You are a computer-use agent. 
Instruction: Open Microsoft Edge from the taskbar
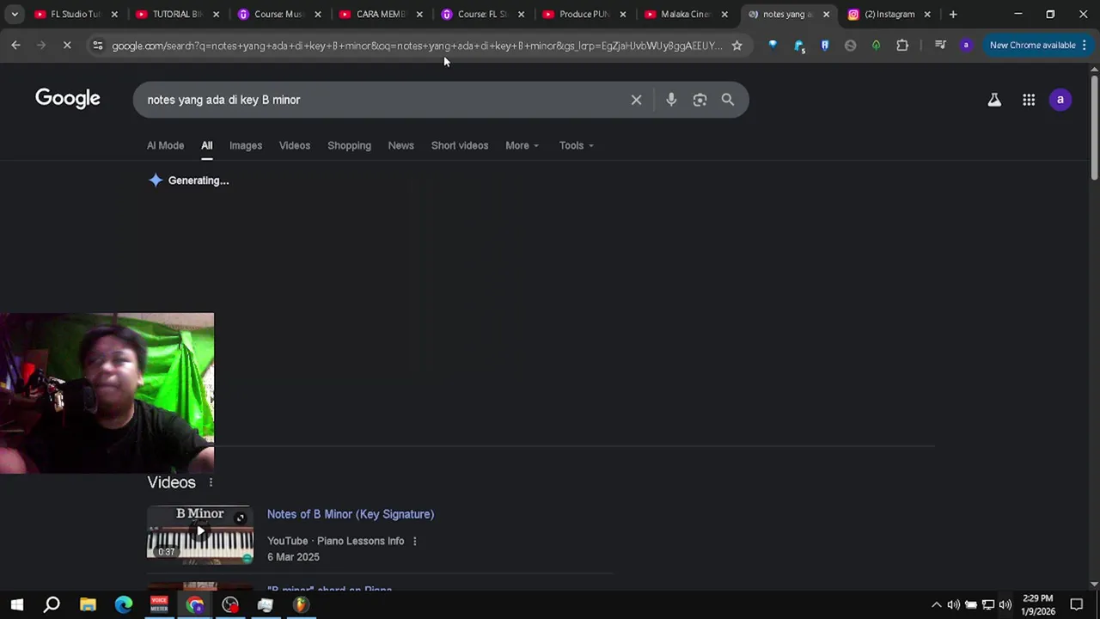point(124,604)
